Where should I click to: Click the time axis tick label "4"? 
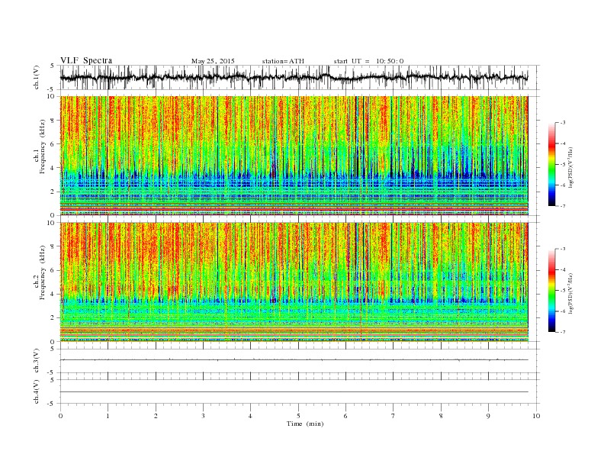[250, 416]
